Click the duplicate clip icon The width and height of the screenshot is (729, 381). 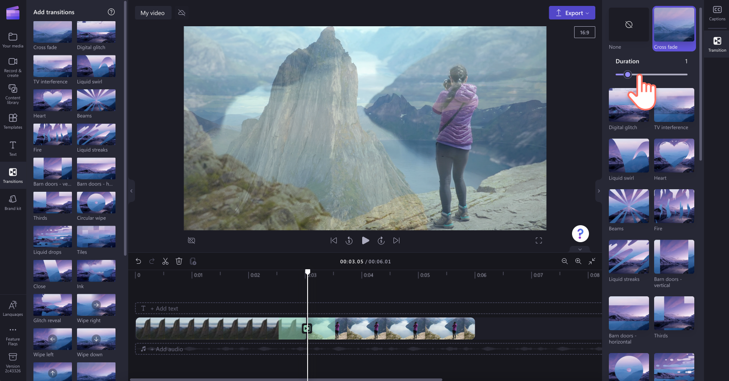(193, 261)
